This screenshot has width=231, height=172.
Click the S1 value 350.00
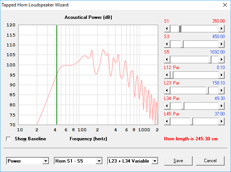(219, 21)
